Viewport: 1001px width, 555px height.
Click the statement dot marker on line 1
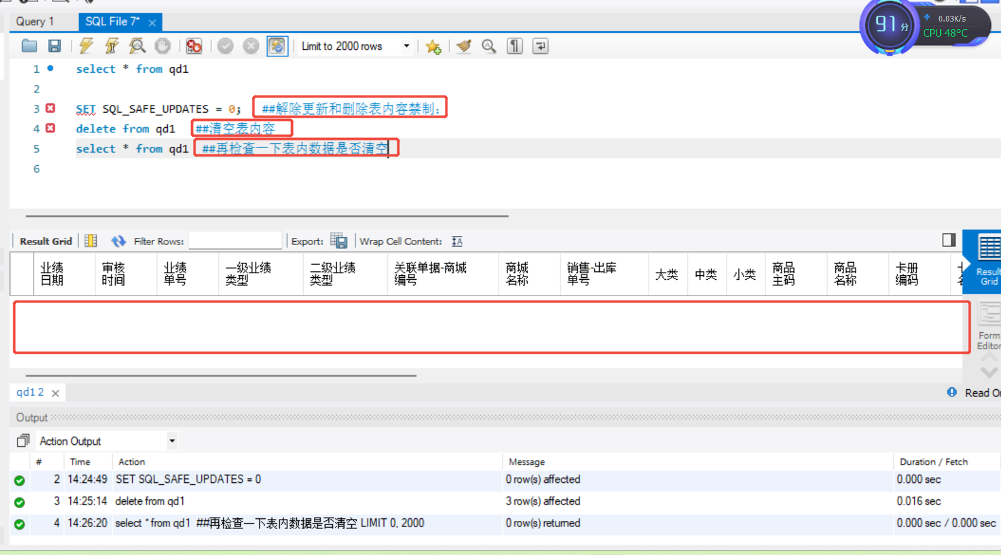click(51, 68)
